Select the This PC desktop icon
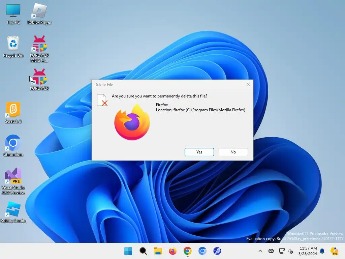The width and height of the screenshot is (345, 259). click(13, 14)
